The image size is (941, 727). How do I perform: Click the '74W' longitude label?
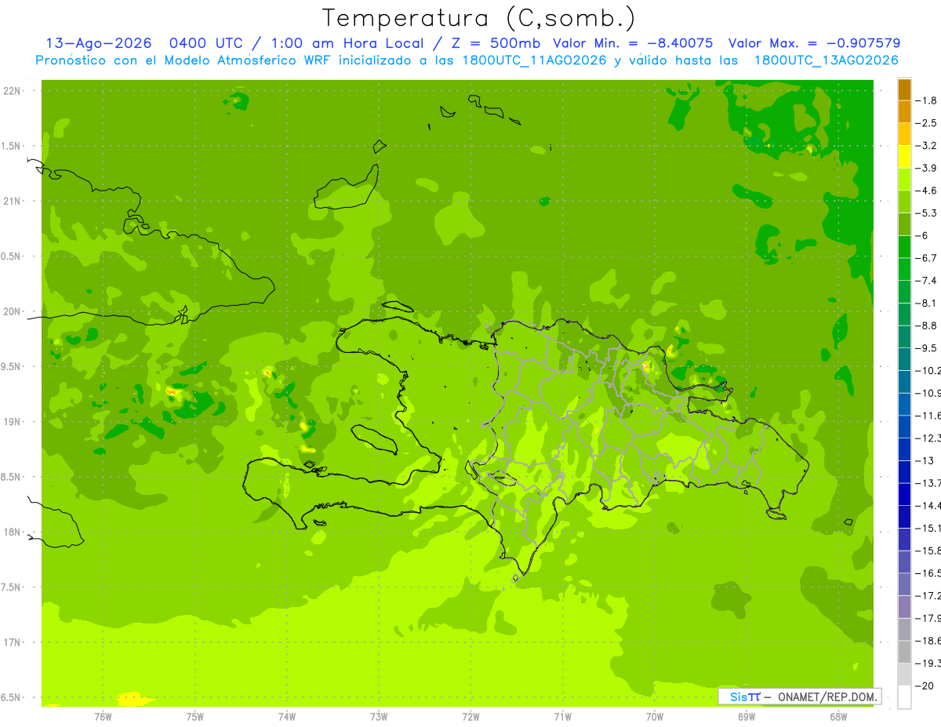coord(287,717)
